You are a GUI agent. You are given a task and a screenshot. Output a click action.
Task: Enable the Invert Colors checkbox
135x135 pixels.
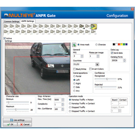[90, 69]
